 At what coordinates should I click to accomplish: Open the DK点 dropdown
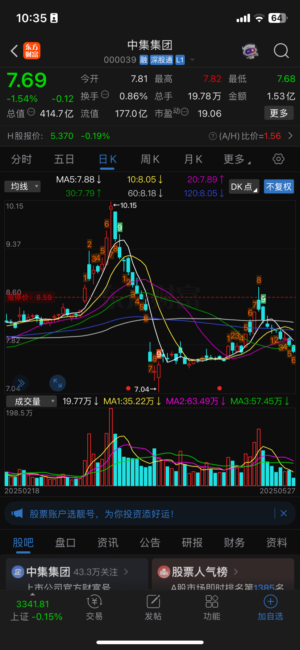pos(244,186)
